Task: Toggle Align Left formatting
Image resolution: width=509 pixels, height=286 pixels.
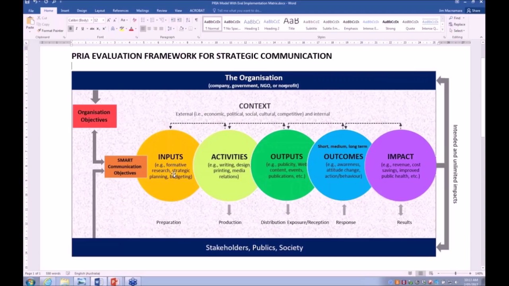Action: (x=143, y=29)
